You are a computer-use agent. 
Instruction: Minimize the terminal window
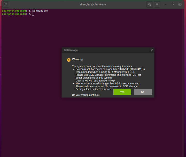click(166, 4)
